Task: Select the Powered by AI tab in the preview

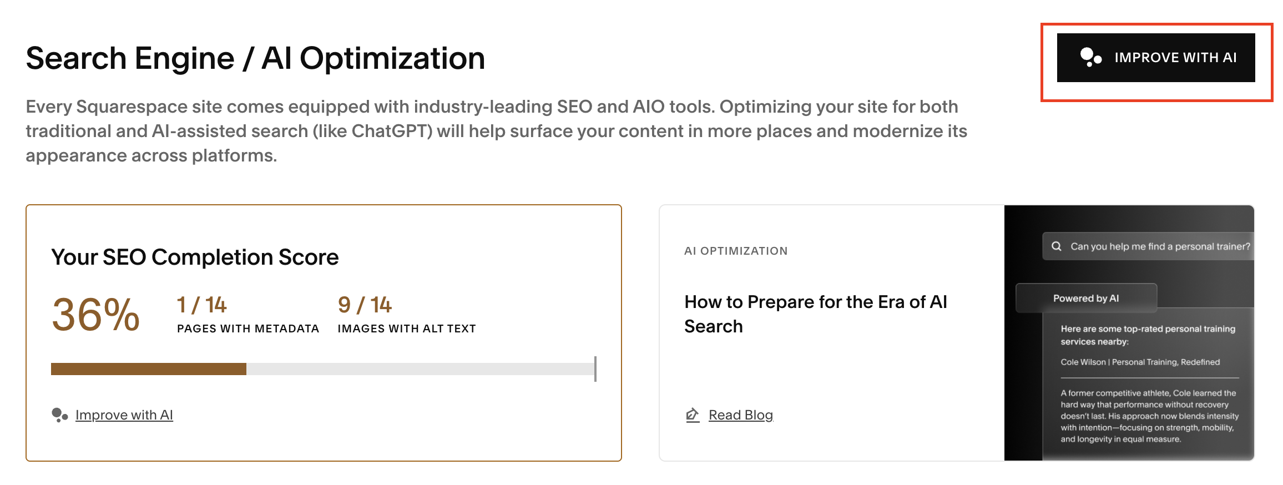Action: point(1086,299)
